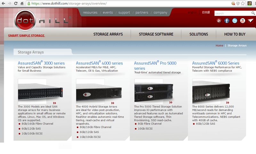Open the Twitter icon
256x154 pixels.
click(235, 20)
